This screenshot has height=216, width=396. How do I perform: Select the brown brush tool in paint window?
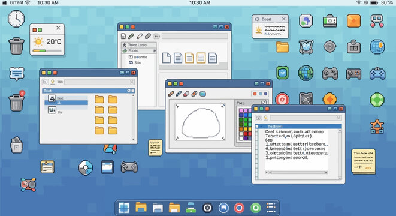point(171,94)
